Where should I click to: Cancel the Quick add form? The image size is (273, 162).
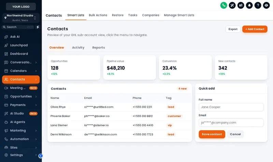coord(235,134)
